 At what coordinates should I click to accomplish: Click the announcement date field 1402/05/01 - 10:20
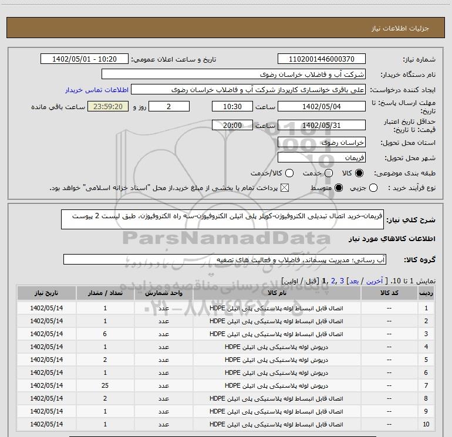coord(85,59)
